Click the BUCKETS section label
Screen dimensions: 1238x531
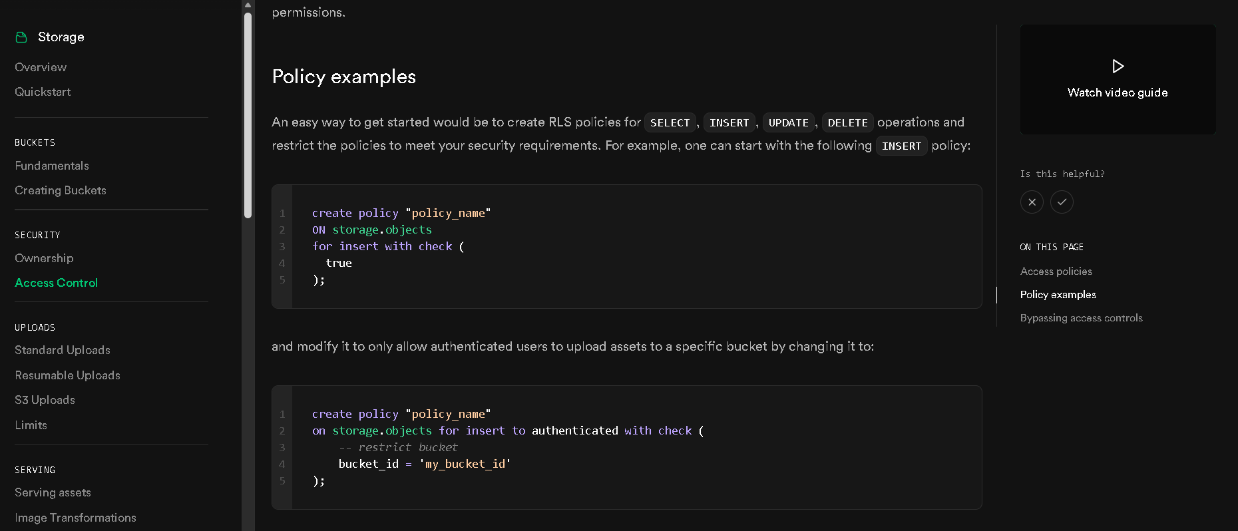coord(35,142)
